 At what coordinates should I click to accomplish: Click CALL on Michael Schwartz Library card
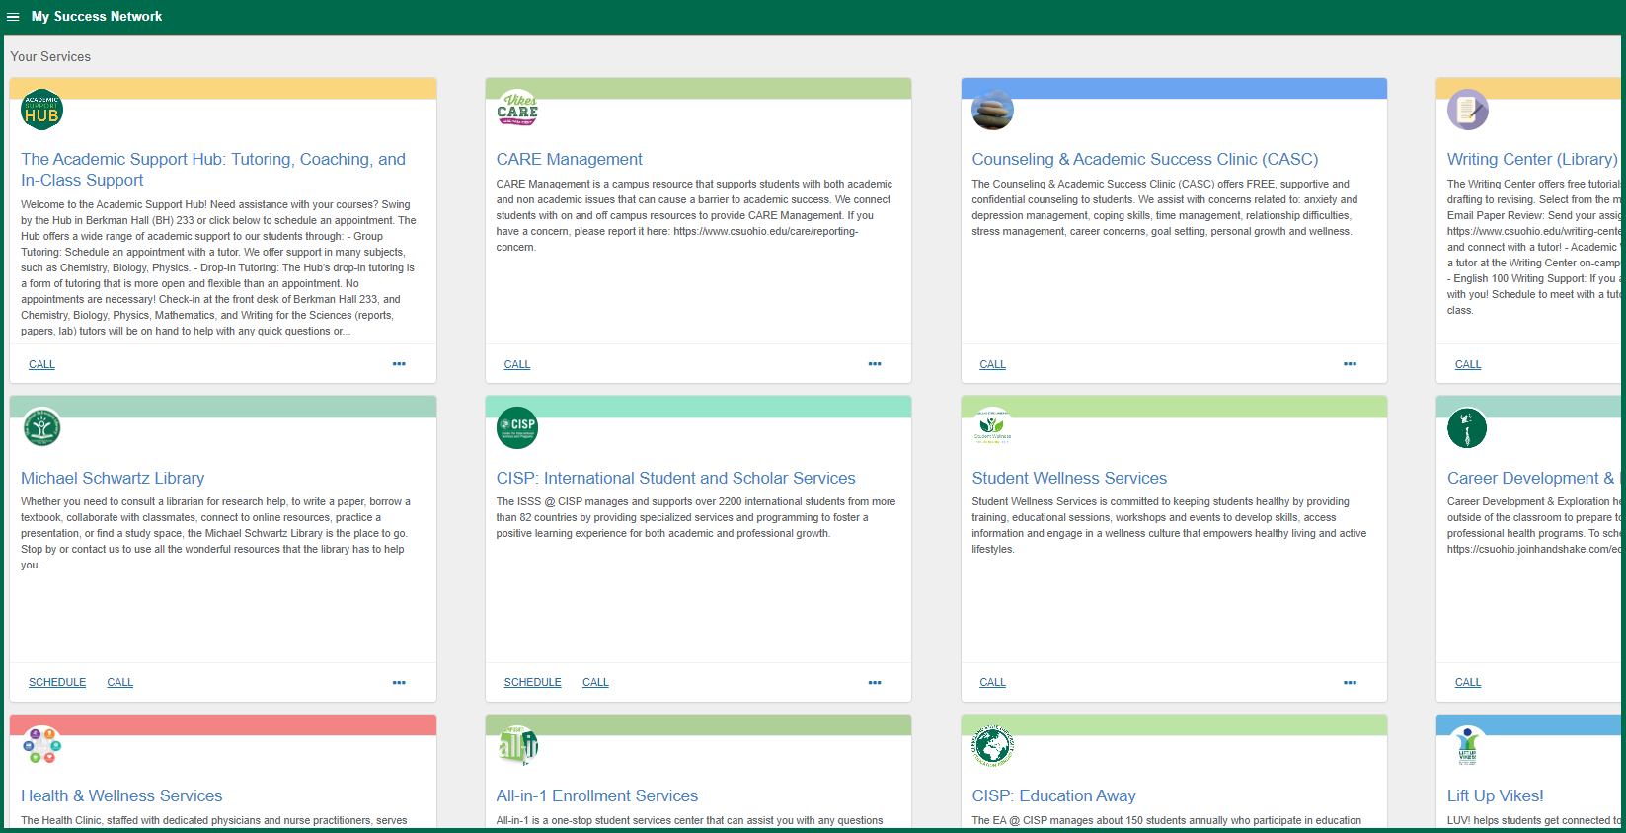click(119, 682)
